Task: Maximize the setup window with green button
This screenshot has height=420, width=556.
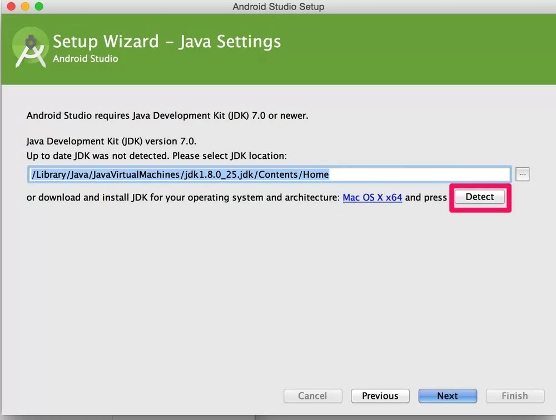Action: pyautogui.click(x=39, y=6)
